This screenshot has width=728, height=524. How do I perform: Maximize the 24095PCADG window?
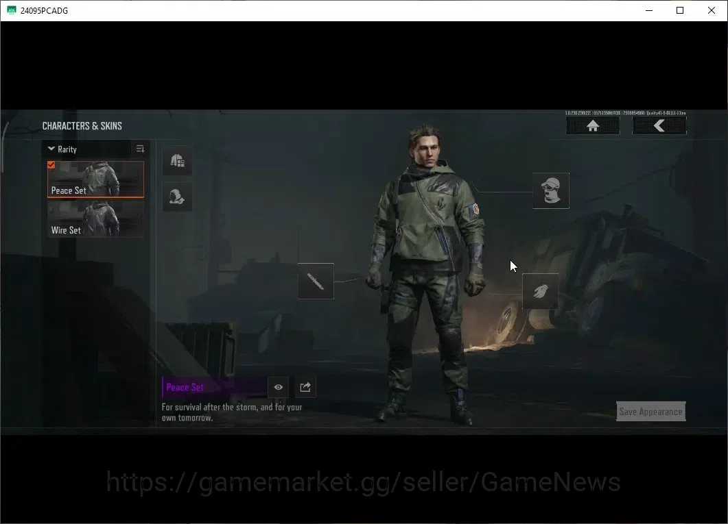pos(680,10)
